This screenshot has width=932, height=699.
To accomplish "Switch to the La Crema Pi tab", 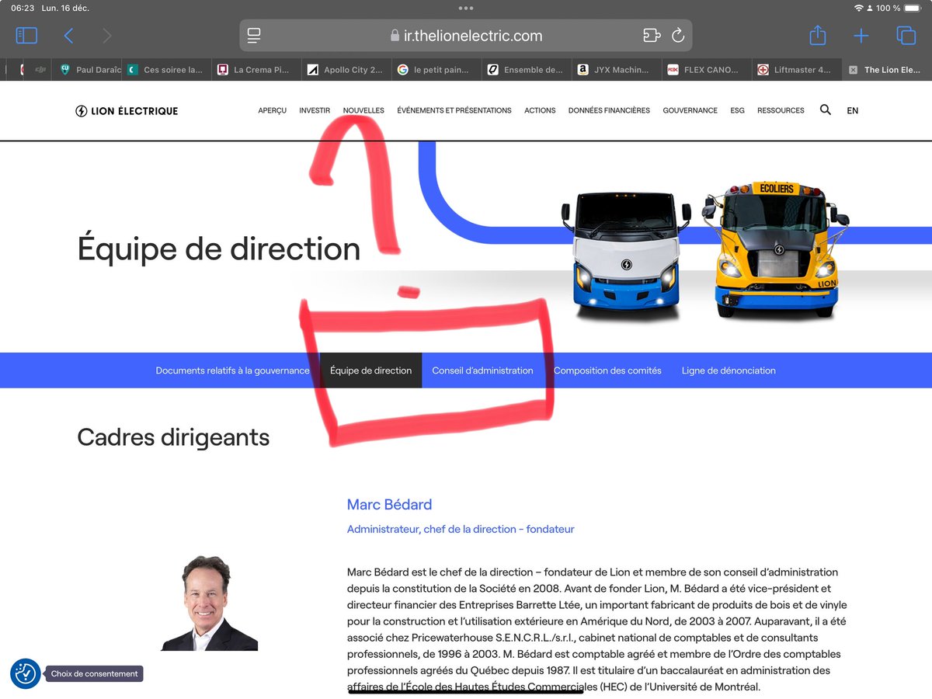I will pyautogui.click(x=256, y=70).
